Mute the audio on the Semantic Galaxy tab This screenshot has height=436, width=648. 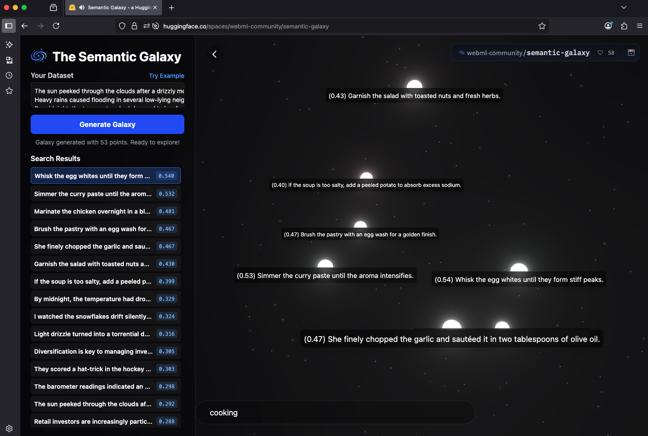click(x=82, y=7)
